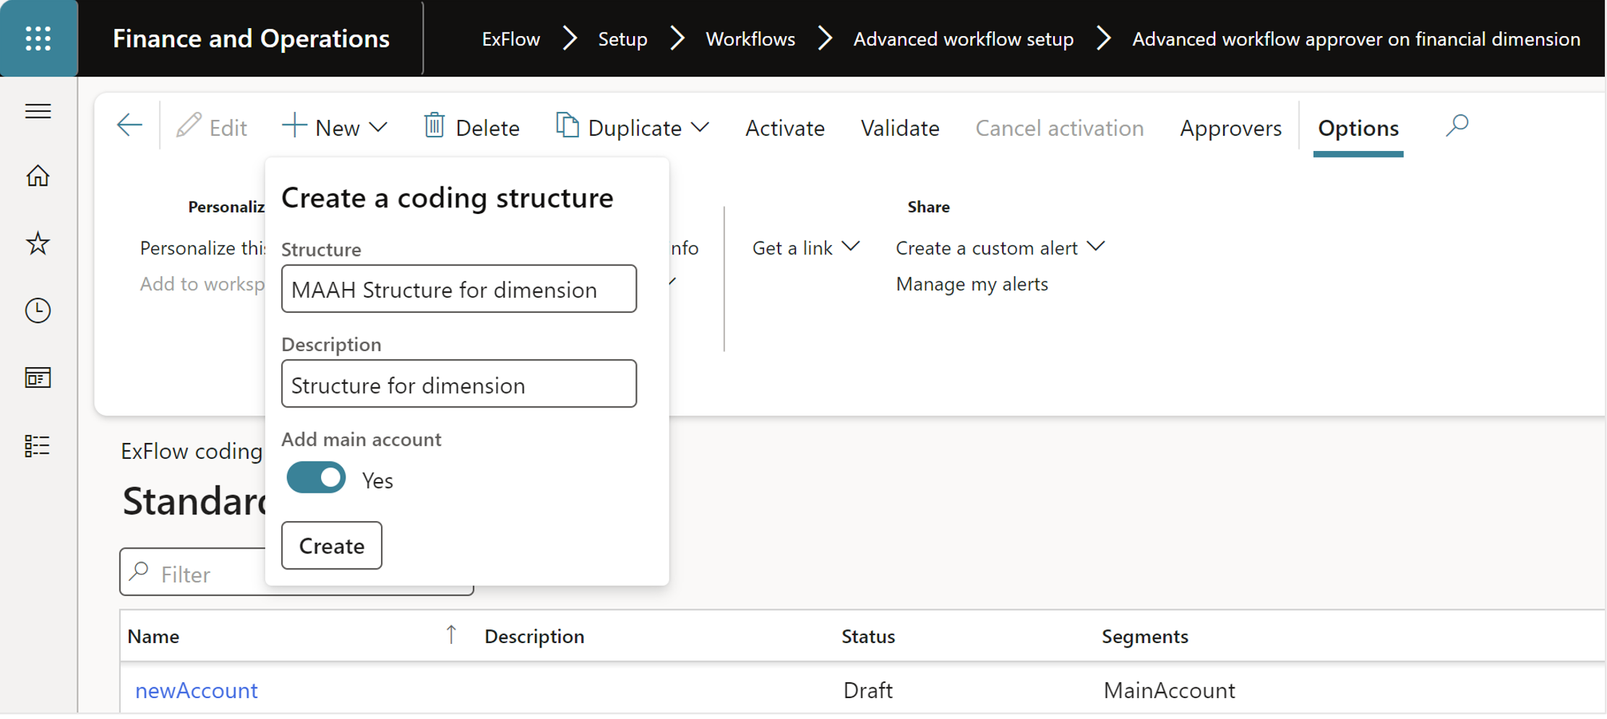Image resolution: width=1607 pixels, height=719 pixels.
Task: Click the MainAccount segments cell
Action: tap(1169, 690)
